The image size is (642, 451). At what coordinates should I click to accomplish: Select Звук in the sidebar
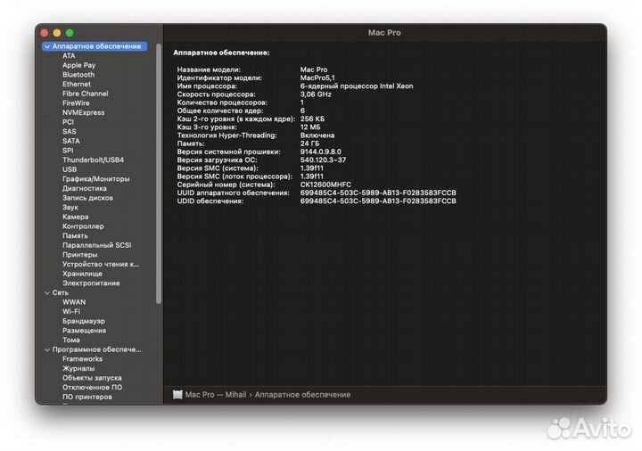tap(70, 208)
